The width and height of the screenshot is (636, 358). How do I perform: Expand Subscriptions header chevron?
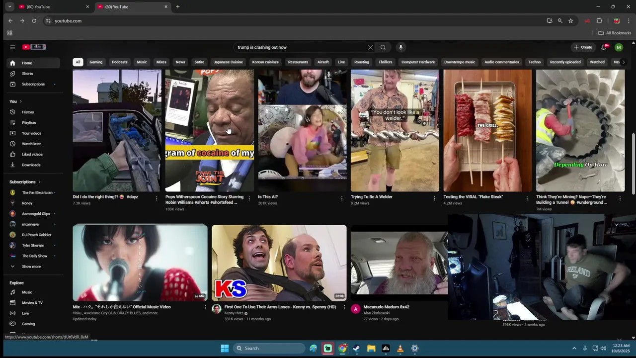(x=39, y=182)
